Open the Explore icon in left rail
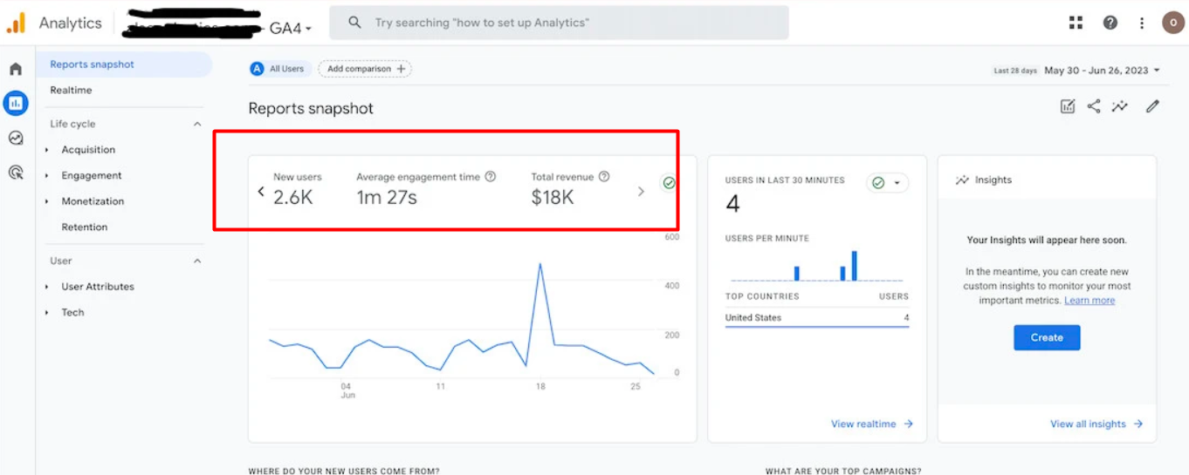 pyautogui.click(x=16, y=138)
